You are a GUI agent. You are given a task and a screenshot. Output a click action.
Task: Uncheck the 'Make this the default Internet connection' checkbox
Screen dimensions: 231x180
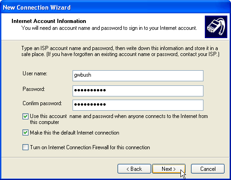(x=25, y=133)
